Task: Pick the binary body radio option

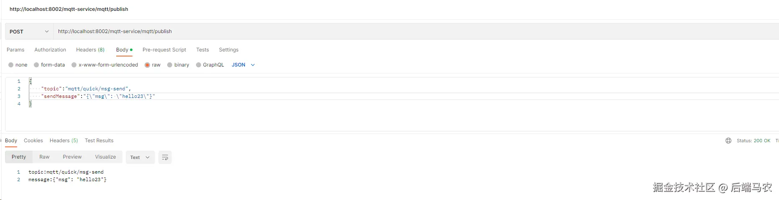Action: [x=170, y=65]
